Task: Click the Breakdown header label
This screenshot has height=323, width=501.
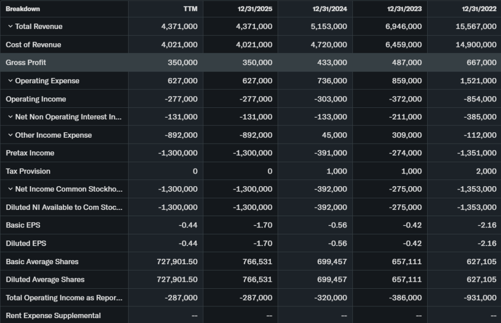Action: click(x=23, y=9)
